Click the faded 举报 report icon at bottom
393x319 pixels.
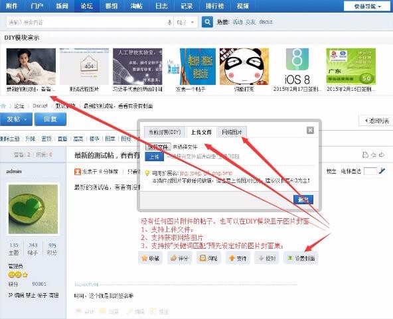(153, 311)
